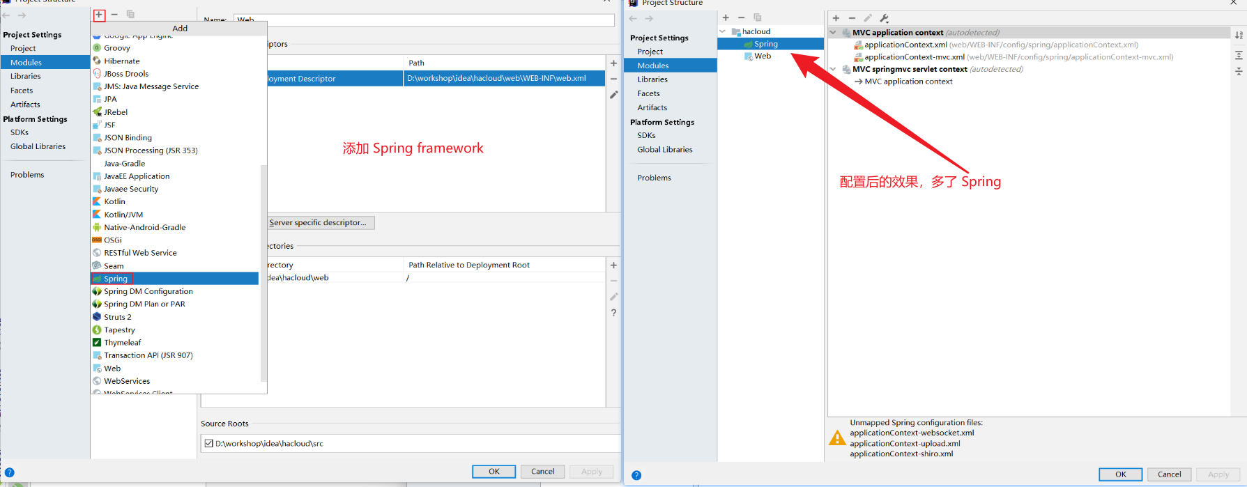Viewport: 1247px width, 487px height.
Task: Collapse the hacloud module tree node
Action: 723,31
